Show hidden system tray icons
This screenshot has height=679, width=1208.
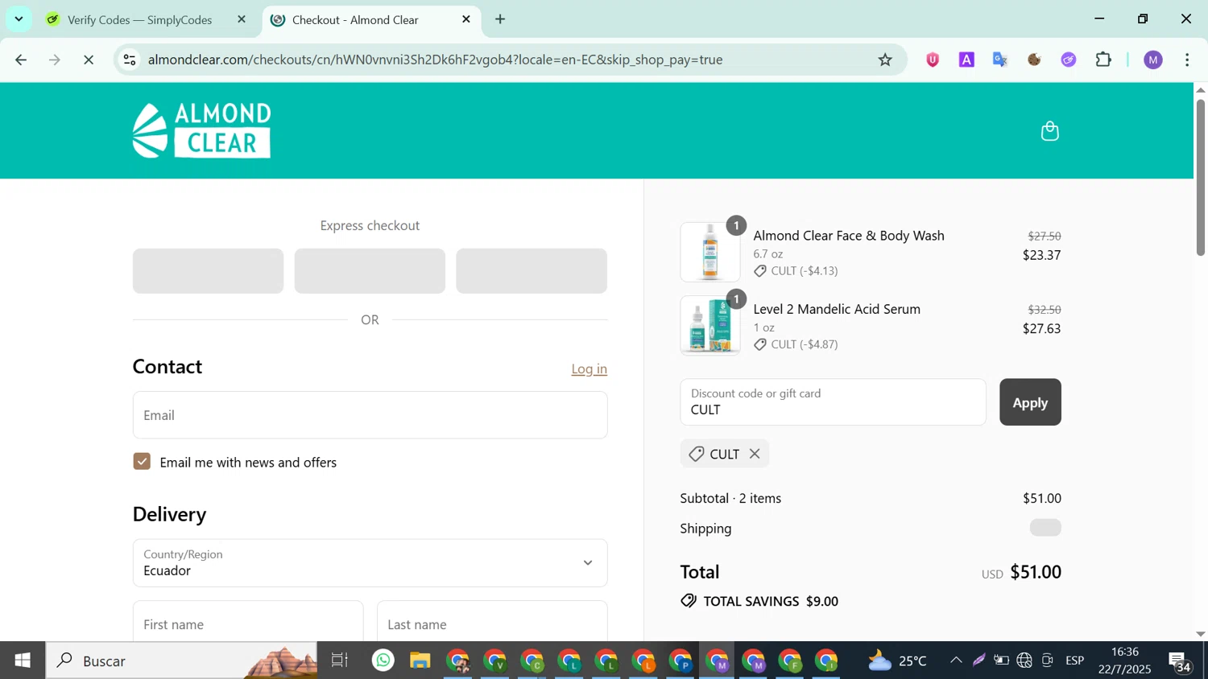[x=956, y=660]
